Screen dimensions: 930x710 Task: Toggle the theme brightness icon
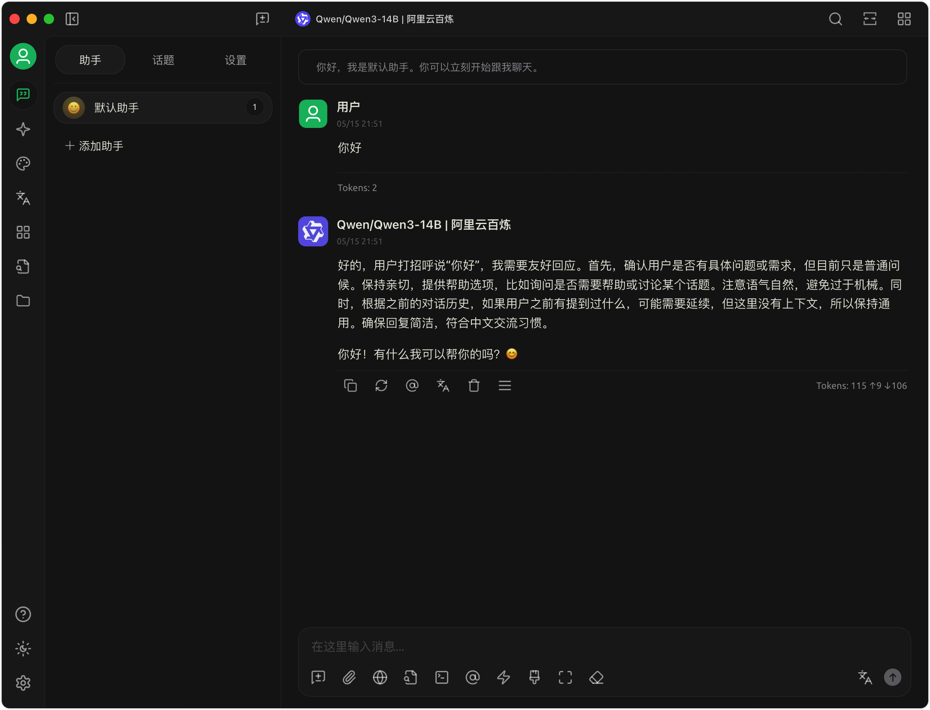click(x=23, y=649)
